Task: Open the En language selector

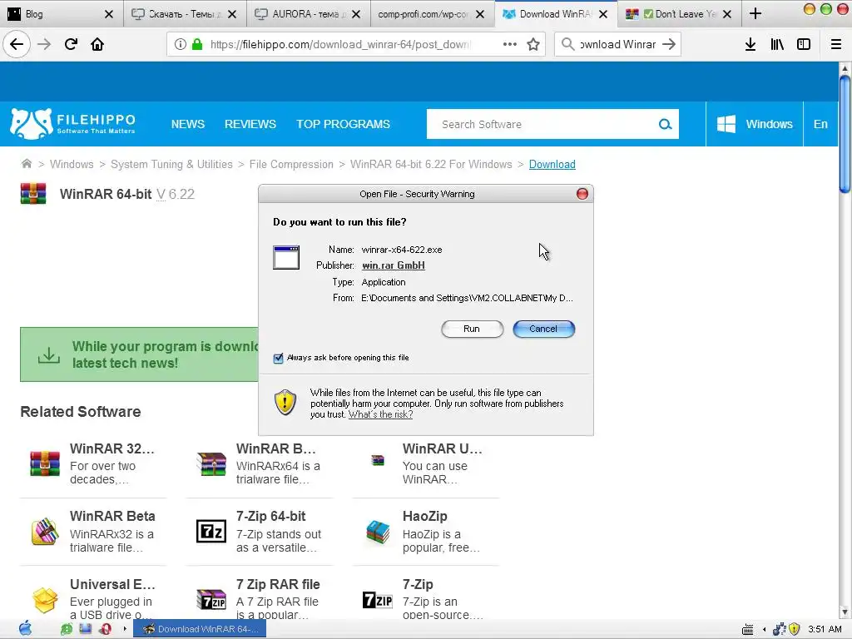Action: [x=820, y=124]
